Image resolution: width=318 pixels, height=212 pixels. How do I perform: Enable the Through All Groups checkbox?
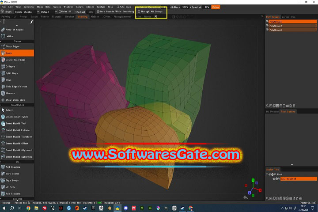click(139, 11)
